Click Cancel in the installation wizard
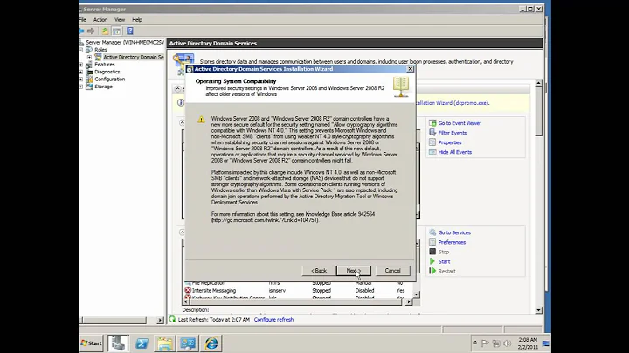Viewport: 629px width, 353px height. [393, 271]
